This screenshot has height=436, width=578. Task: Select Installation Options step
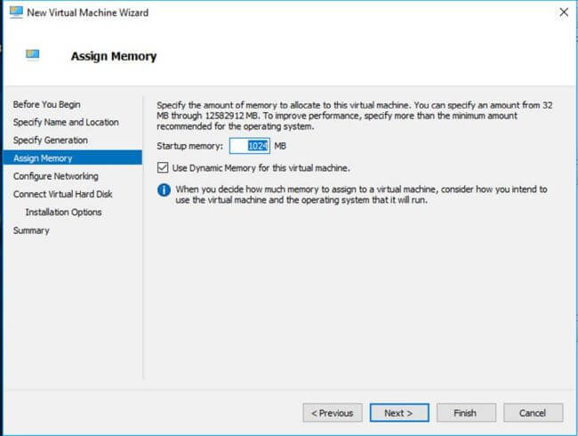point(63,212)
